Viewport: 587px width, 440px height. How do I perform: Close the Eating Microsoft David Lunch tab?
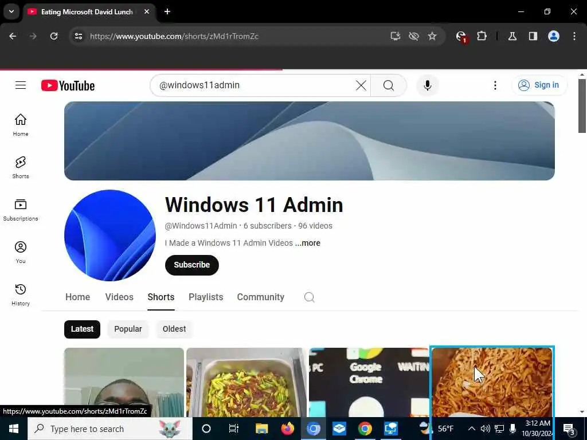(x=147, y=11)
